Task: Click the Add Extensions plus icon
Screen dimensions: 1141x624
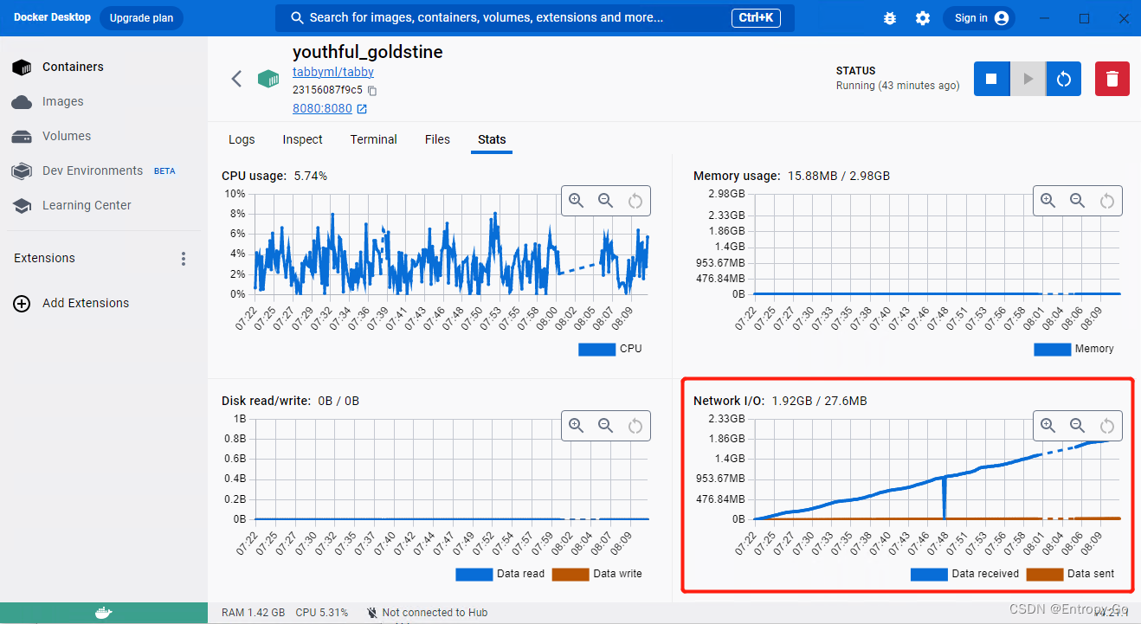Action: click(x=21, y=303)
